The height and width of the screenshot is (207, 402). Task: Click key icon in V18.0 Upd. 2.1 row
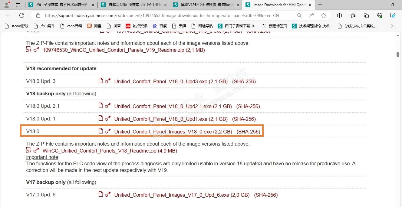pyautogui.click(x=108, y=106)
